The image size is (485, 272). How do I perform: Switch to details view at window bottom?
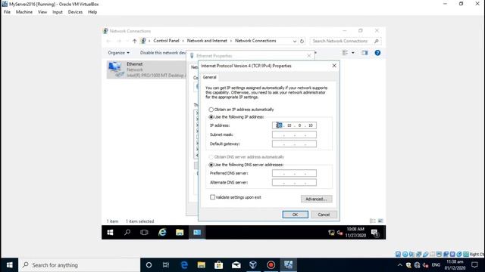[373, 221]
